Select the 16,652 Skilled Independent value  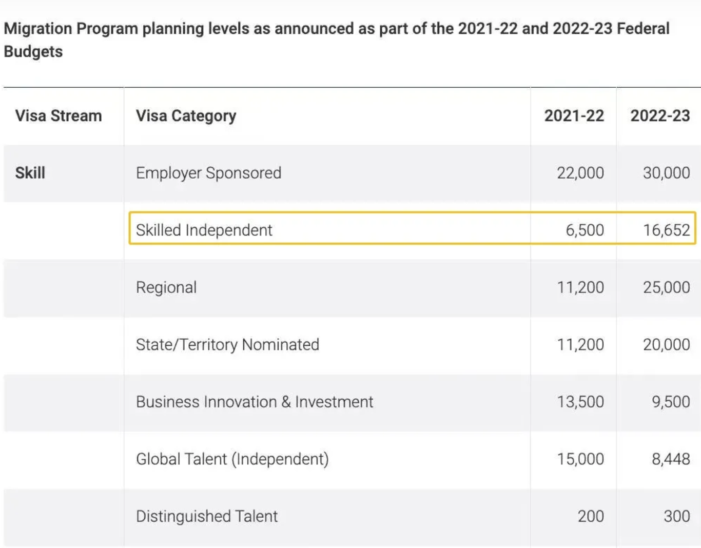[666, 230]
